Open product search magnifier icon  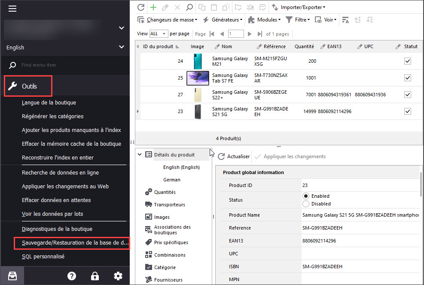click(x=189, y=7)
